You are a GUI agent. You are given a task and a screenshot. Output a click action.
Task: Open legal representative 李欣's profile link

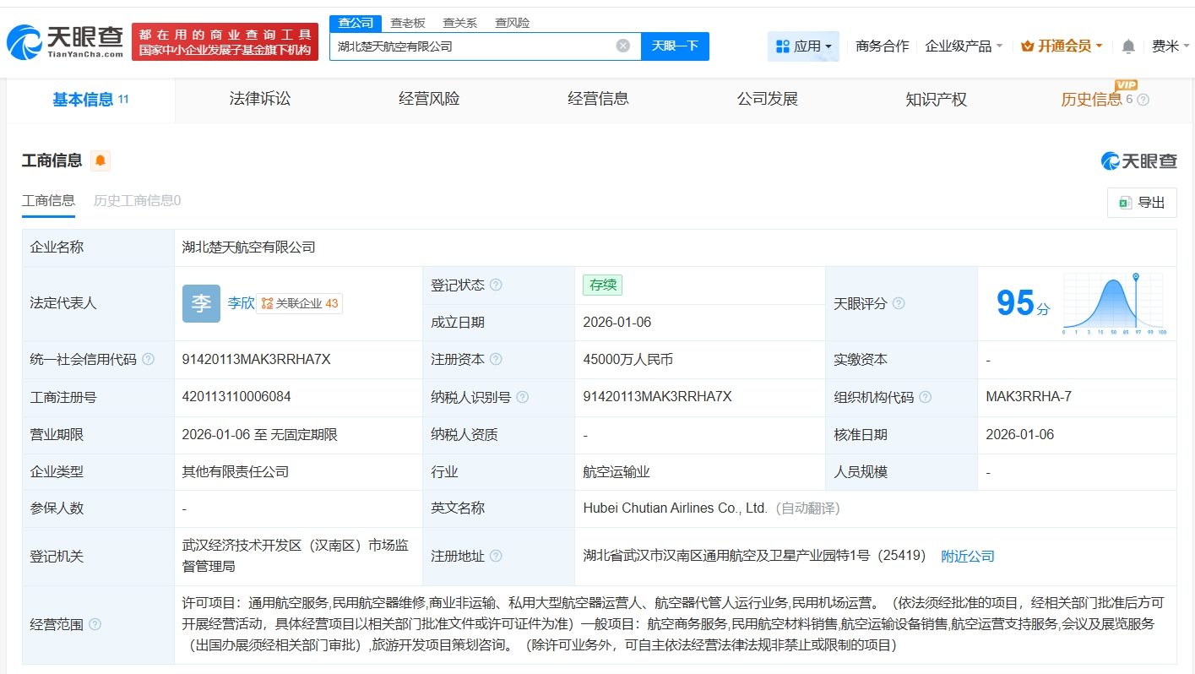[241, 303]
